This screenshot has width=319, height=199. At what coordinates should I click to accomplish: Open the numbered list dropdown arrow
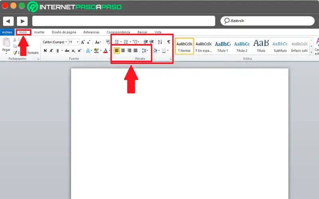pos(130,42)
